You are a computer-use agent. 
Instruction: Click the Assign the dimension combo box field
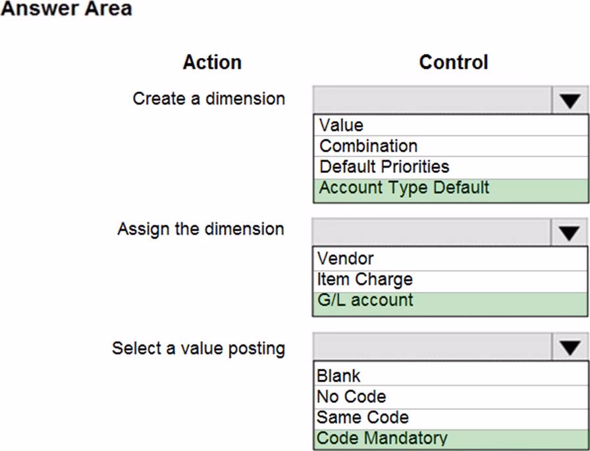click(x=432, y=232)
